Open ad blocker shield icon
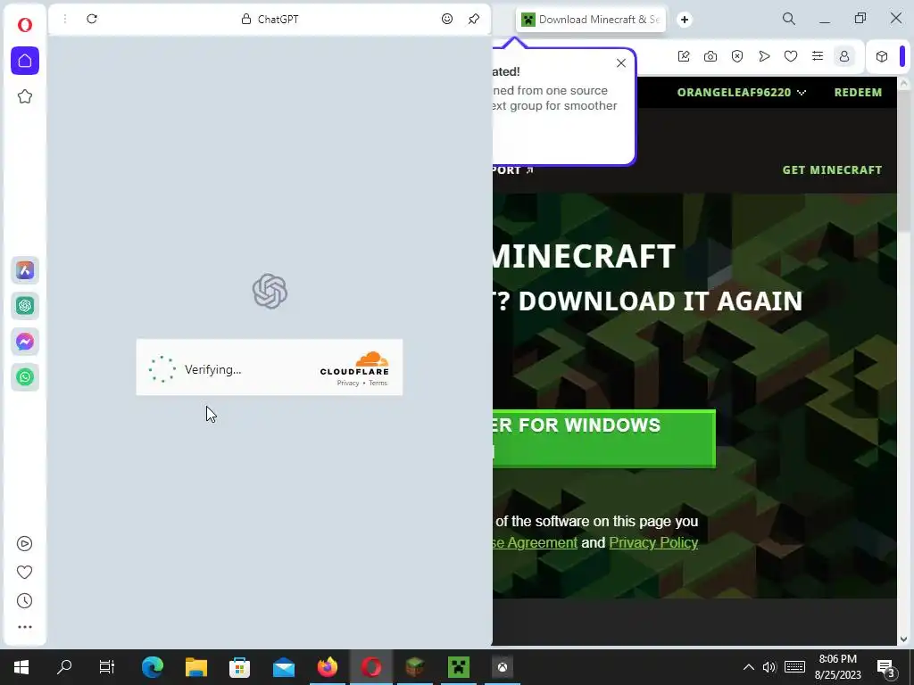Image resolution: width=914 pixels, height=685 pixels. tap(737, 56)
